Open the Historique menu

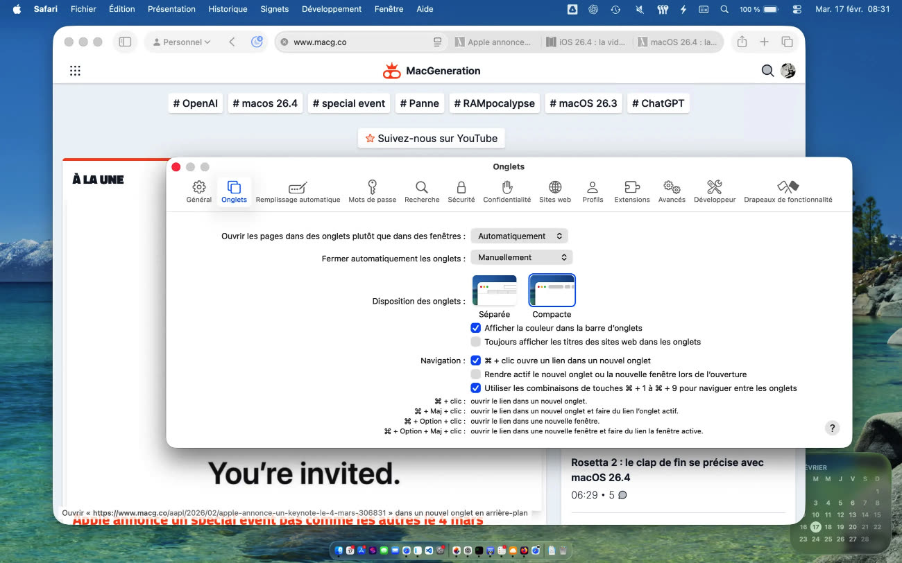point(228,9)
